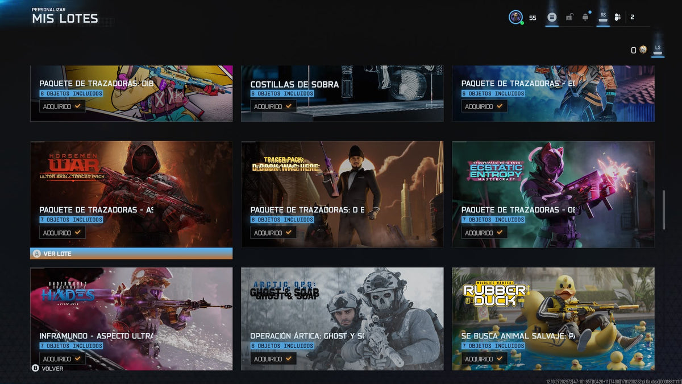Open notifications bell icon
The image size is (682, 384).
pos(585,17)
